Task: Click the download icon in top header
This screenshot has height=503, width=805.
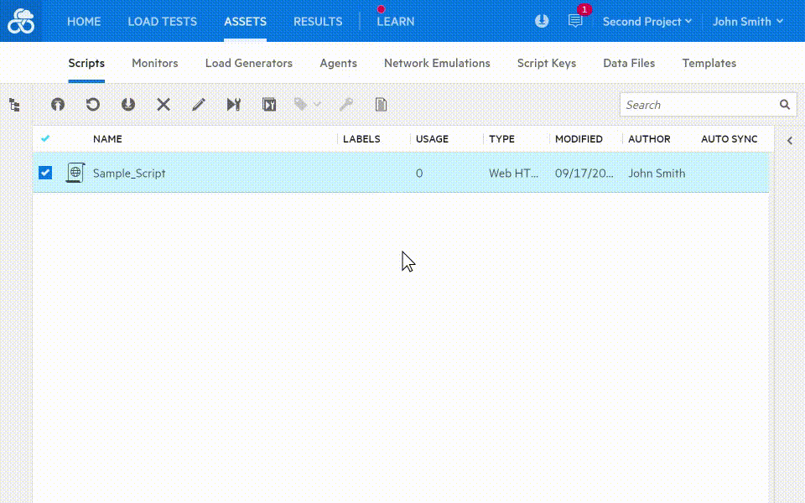Action: pyautogui.click(x=542, y=22)
